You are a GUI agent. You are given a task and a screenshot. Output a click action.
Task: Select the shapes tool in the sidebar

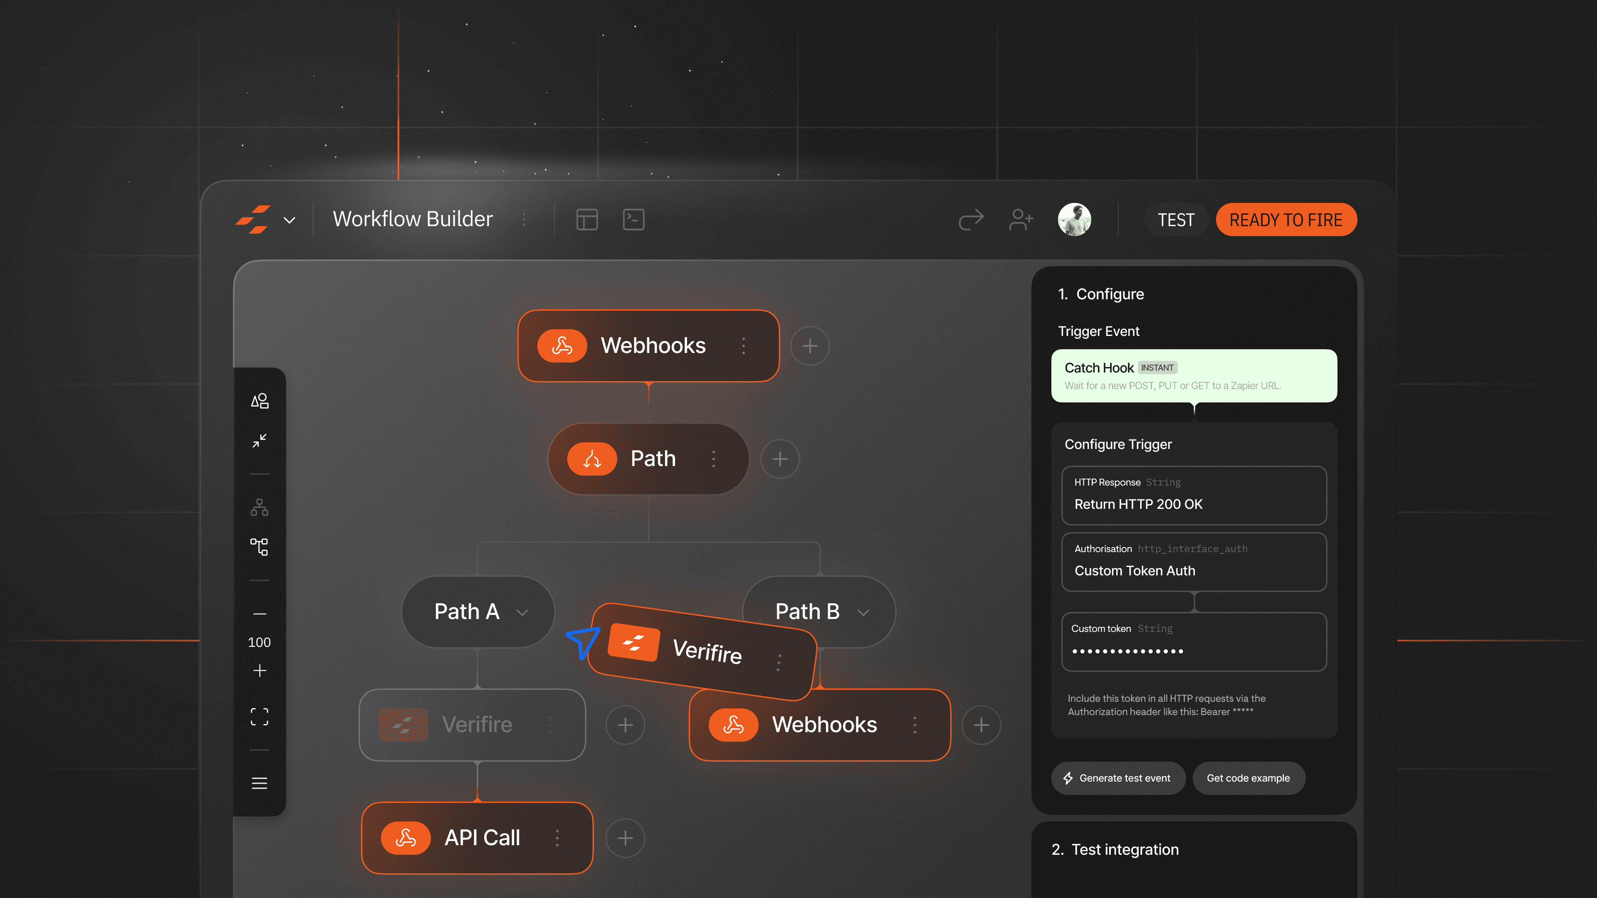259,401
